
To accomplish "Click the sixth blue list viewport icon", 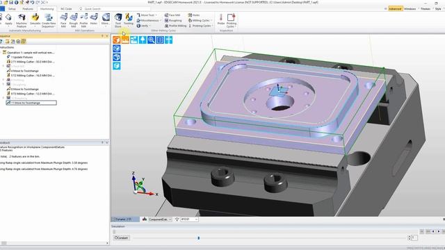I will coord(160,40).
